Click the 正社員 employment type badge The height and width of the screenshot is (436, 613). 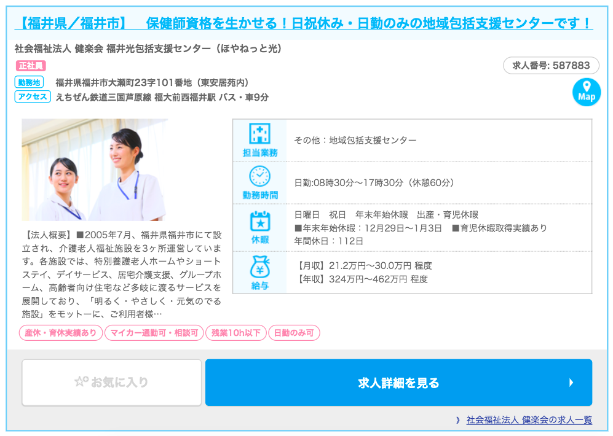tap(30, 66)
